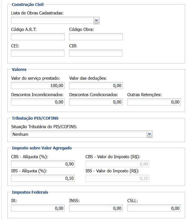
Task: Select the CSLL value field
Action: [x=154, y=208]
